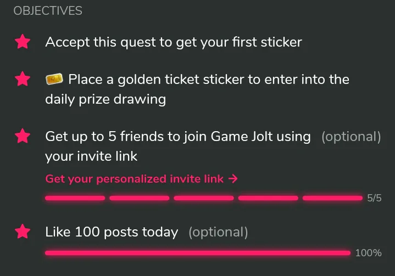395x276 pixels.
Task: Select the Accept this quest objective text
Action: 174,42
